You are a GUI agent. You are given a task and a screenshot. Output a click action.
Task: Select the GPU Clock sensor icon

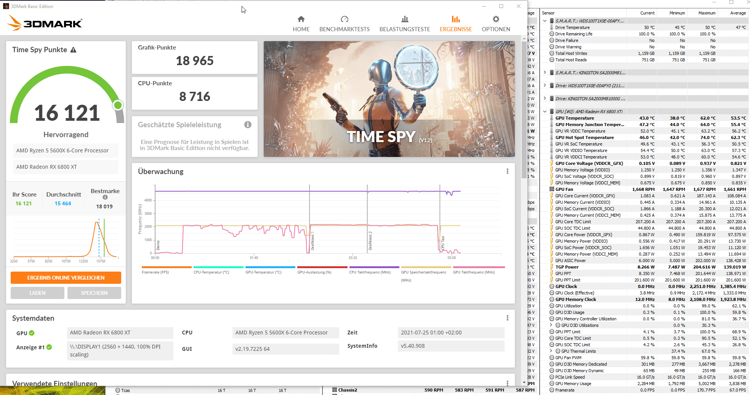click(x=551, y=286)
